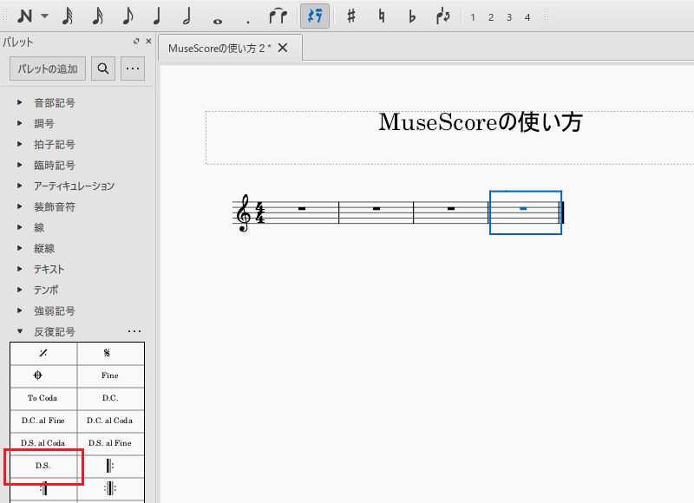694x503 pixels.
Task: Click the score title MuseScoreの使い方
Action: 481,122
